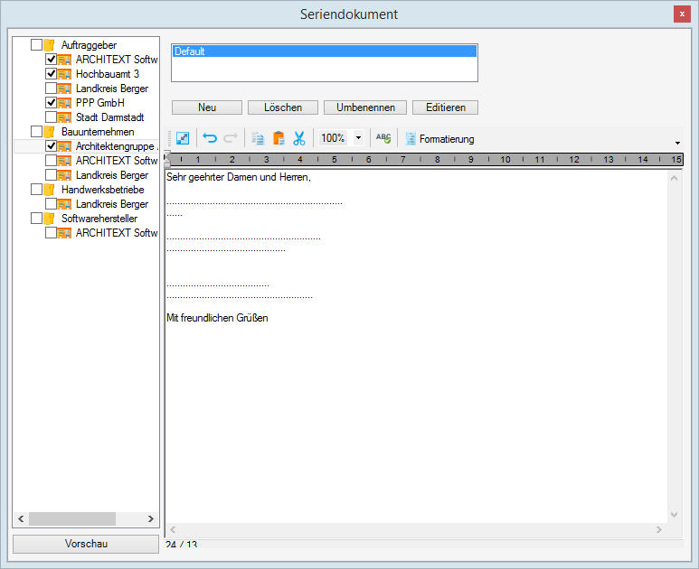699x569 pixels.
Task: Select the Softwarehersteller tree label
Action: [99, 219]
